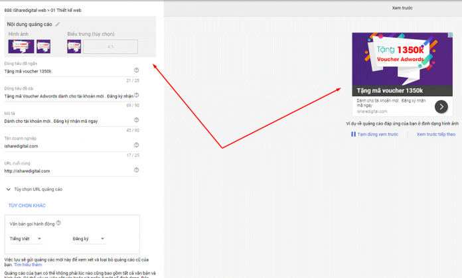This screenshot has height=278, width=462.
Task: Click help icon for URL cuối cùng
Action: 137,170
